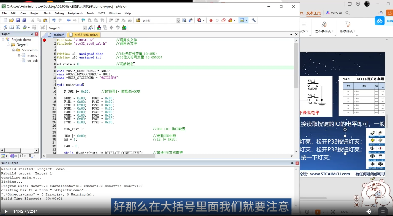
Task: Expand the main.c tree node
Action: point(19,55)
